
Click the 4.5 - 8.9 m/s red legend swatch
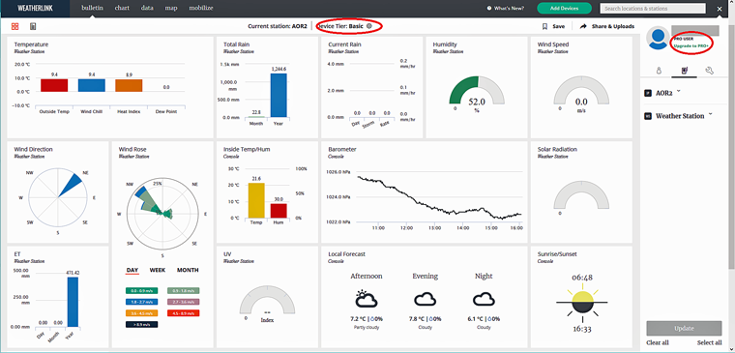[x=184, y=313]
